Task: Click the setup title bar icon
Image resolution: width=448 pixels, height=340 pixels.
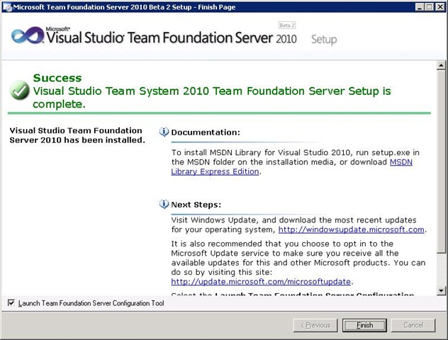Action: click(x=7, y=7)
